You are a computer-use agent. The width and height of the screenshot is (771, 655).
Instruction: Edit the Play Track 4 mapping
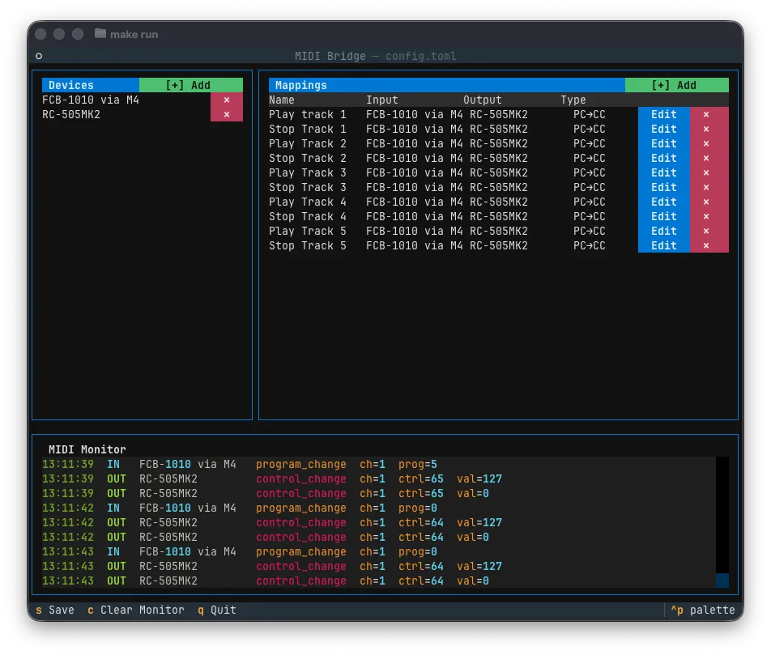click(664, 202)
